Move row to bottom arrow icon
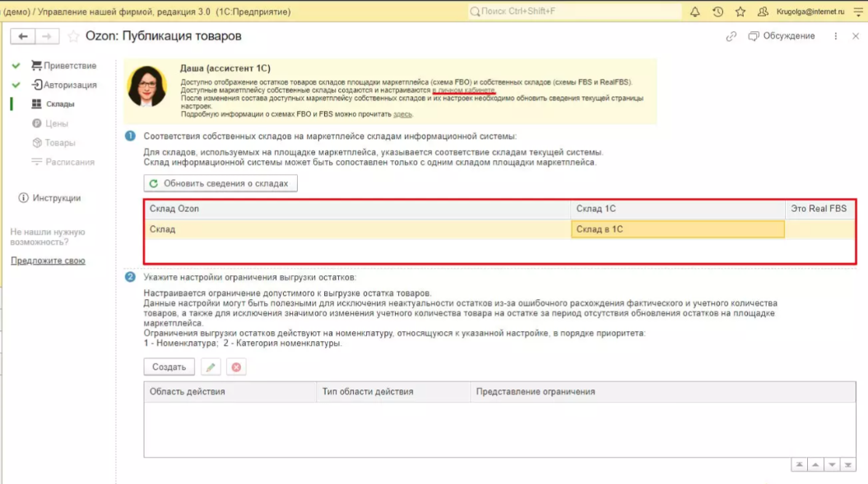Viewport: 868px width, 484px height. [848, 465]
